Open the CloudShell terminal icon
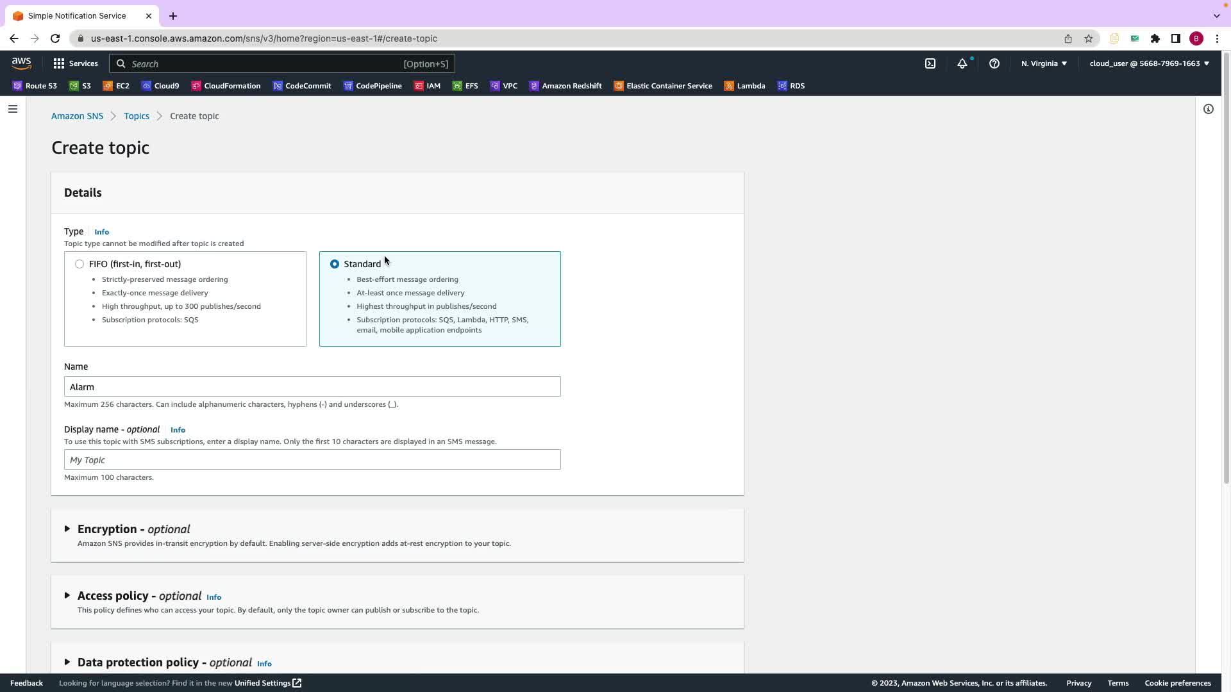Screen dimensions: 1231x692 pyautogui.click(x=930, y=63)
